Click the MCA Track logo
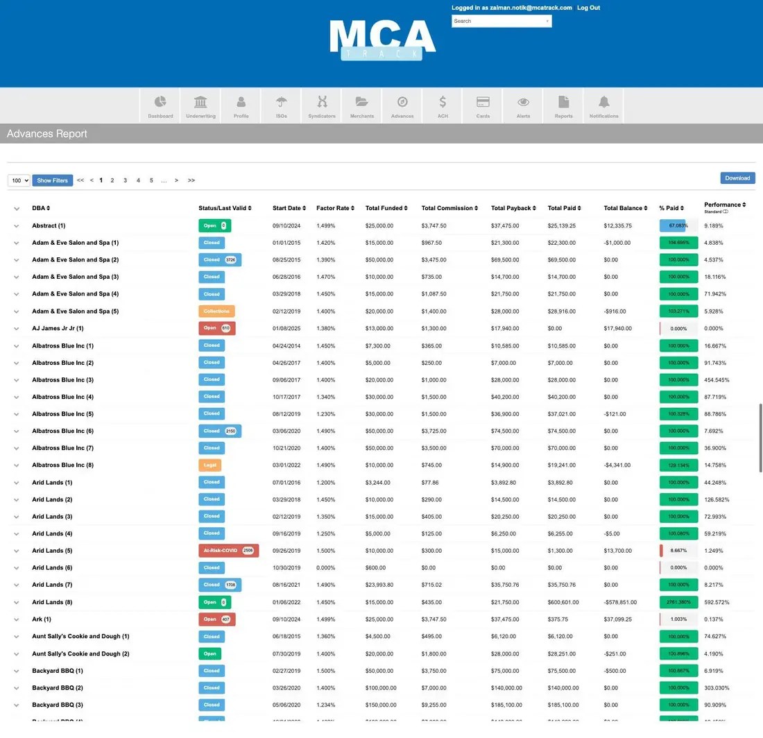 pyautogui.click(x=382, y=40)
